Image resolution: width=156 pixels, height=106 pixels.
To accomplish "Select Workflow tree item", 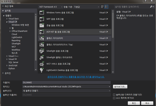I will point(16,50).
